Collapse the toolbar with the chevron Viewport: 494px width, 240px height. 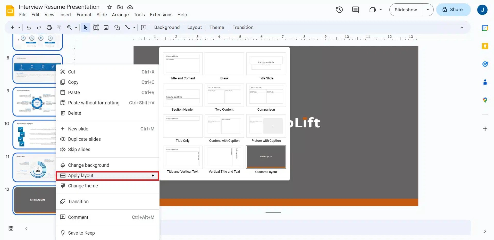pyautogui.click(x=462, y=28)
